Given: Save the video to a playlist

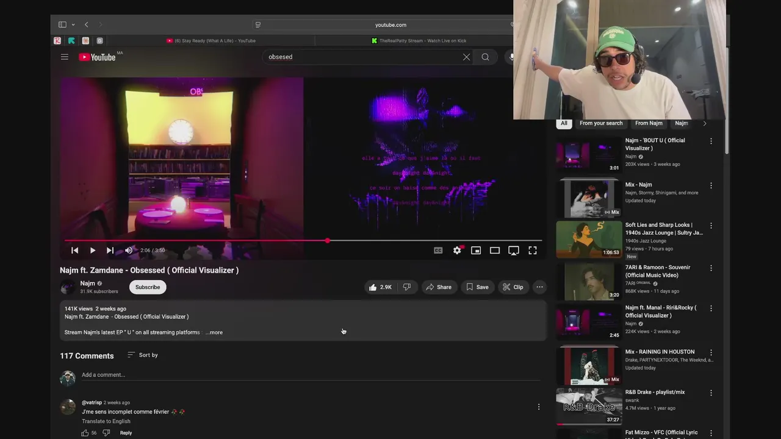Looking at the screenshot, I should [477, 287].
